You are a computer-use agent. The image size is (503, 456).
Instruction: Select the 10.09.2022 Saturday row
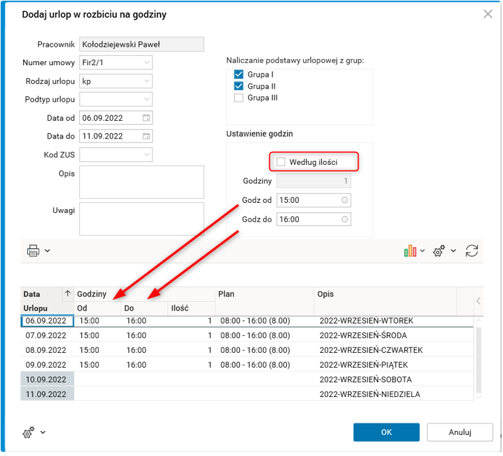click(x=247, y=379)
